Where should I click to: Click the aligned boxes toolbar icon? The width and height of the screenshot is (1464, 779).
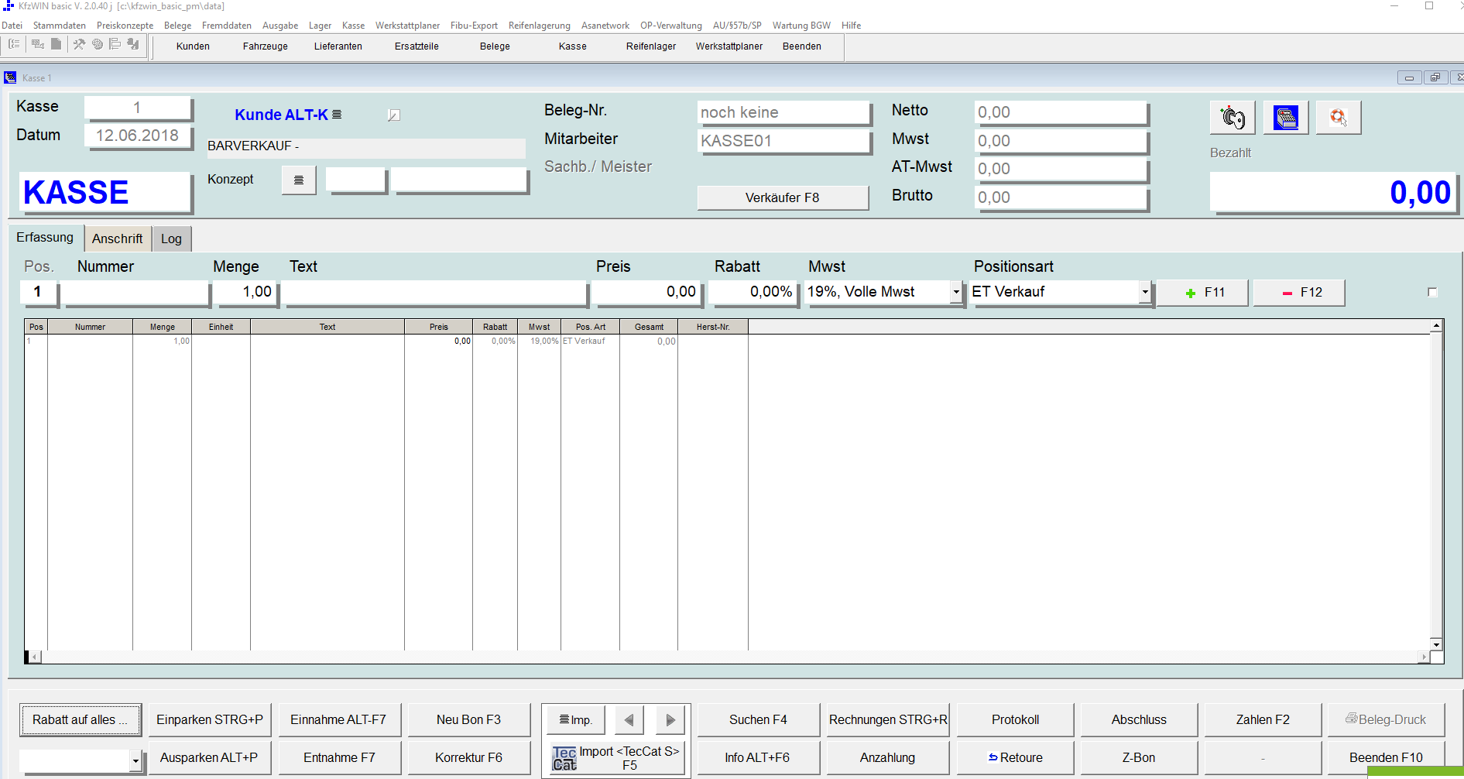pos(115,45)
